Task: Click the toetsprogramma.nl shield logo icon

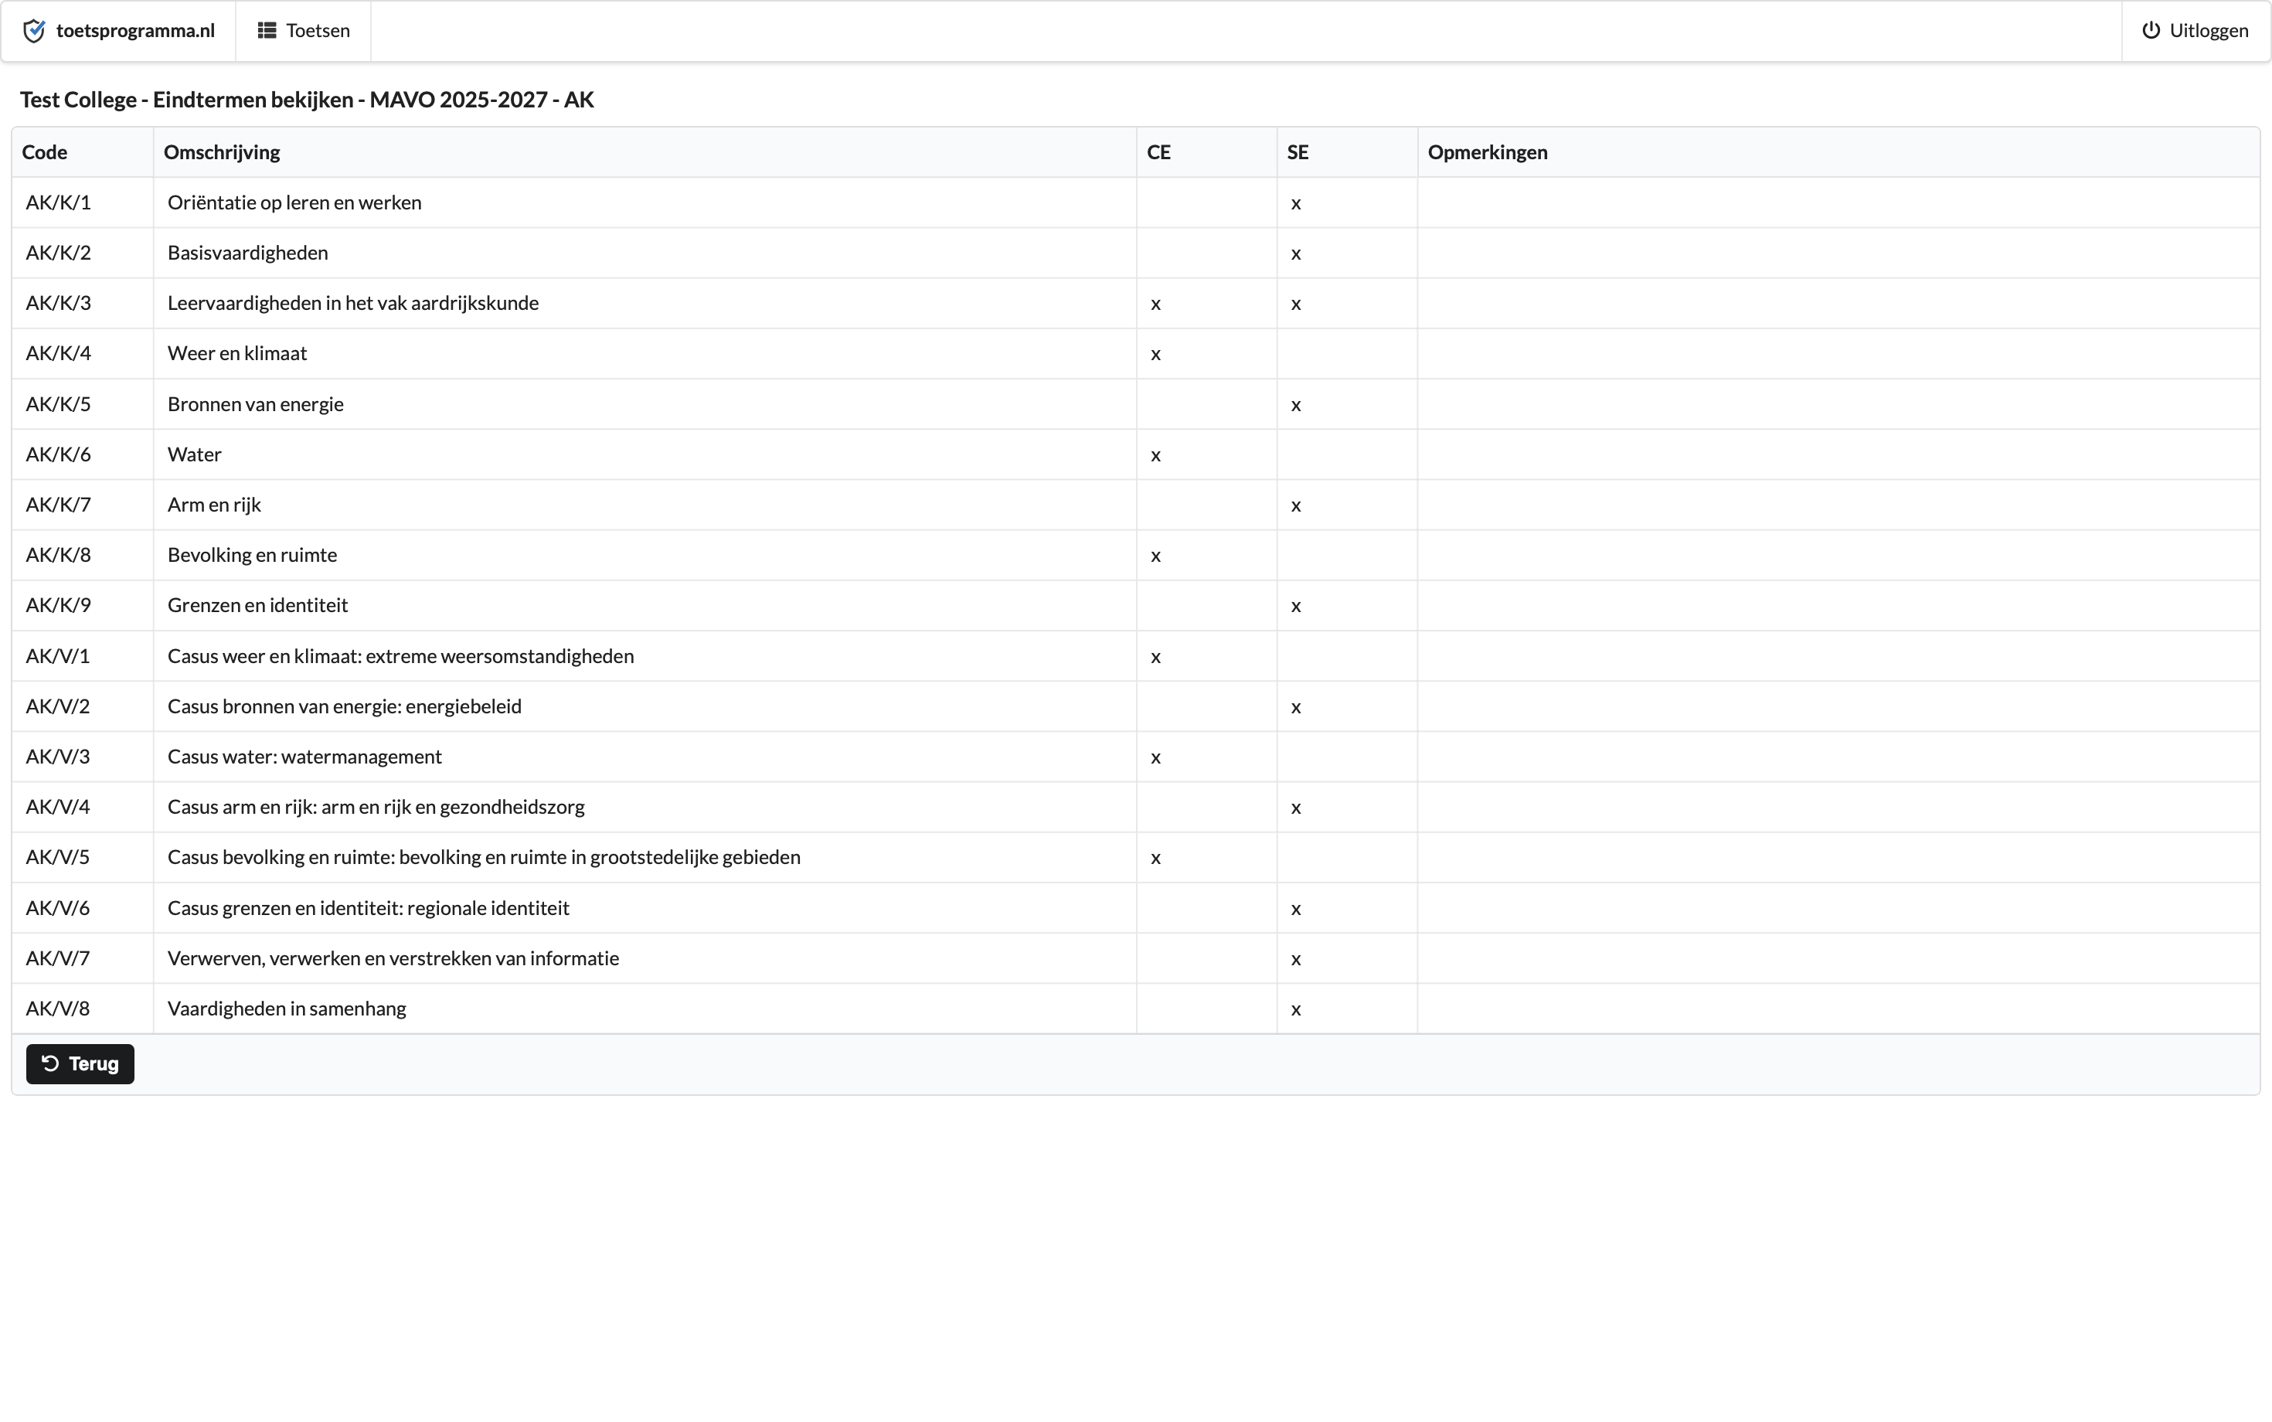Action: pyautogui.click(x=34, y=31)
